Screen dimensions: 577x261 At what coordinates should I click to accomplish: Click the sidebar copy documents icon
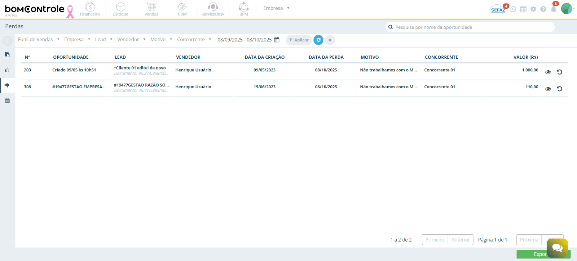[7, 55]
